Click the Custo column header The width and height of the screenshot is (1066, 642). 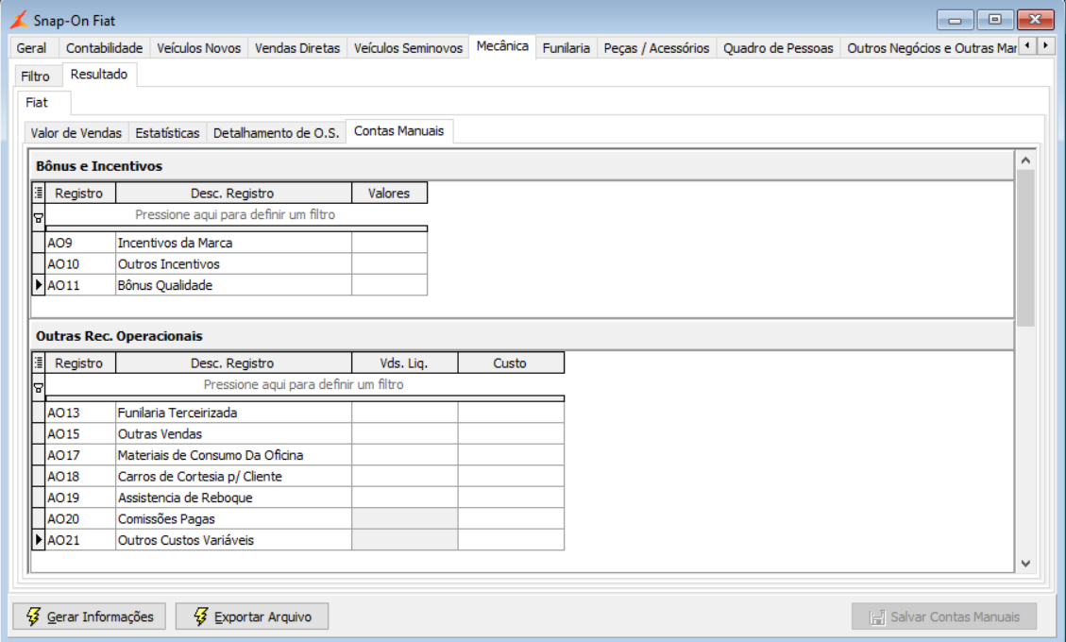coord(511,363)
